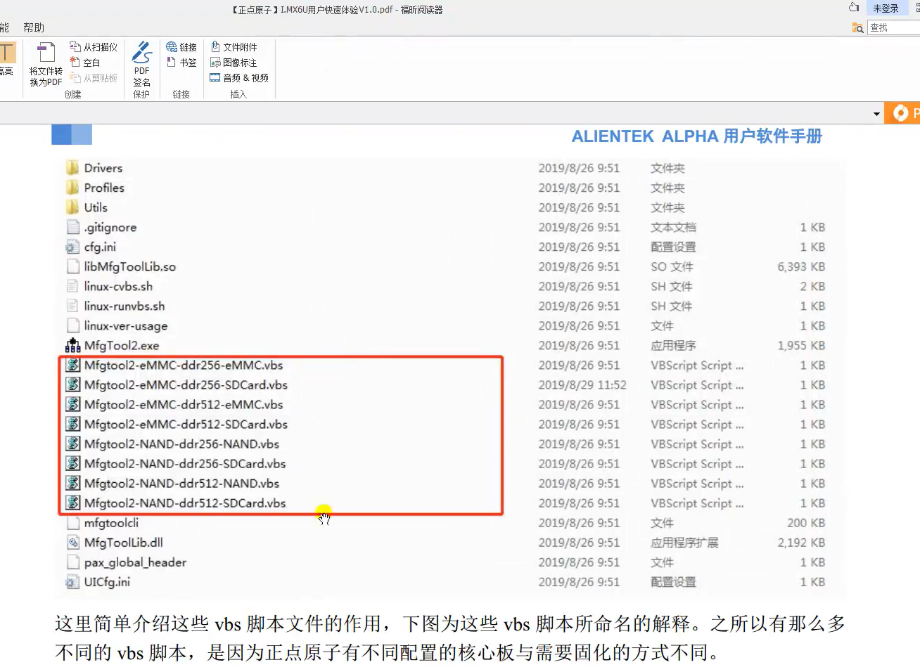Click the linux-cvbs.sh file name
This screenshot has width=920, height=667.
click(118, 286)
